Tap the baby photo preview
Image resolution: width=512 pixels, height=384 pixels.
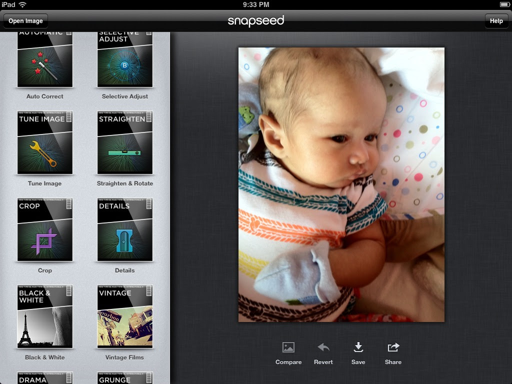[341, 185]
